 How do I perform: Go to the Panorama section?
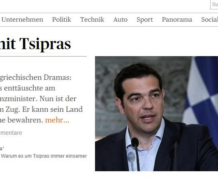coord(177,20)
